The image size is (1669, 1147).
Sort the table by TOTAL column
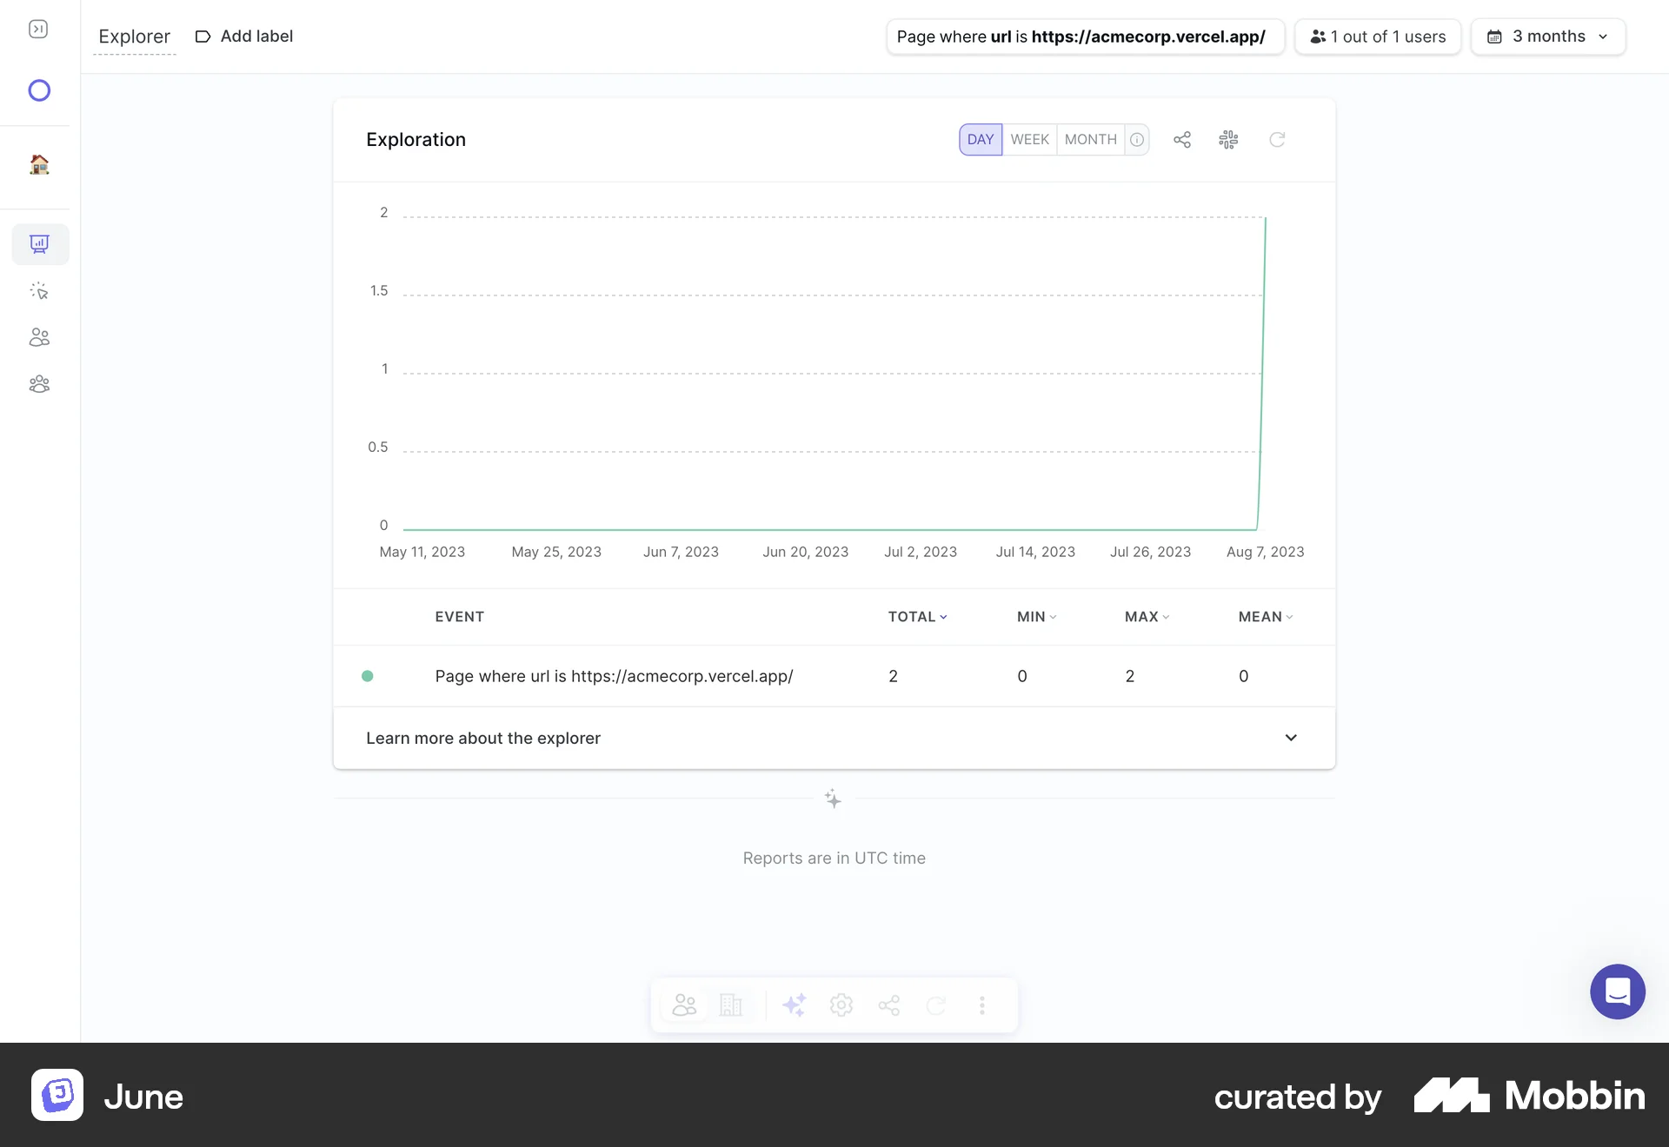917,617
